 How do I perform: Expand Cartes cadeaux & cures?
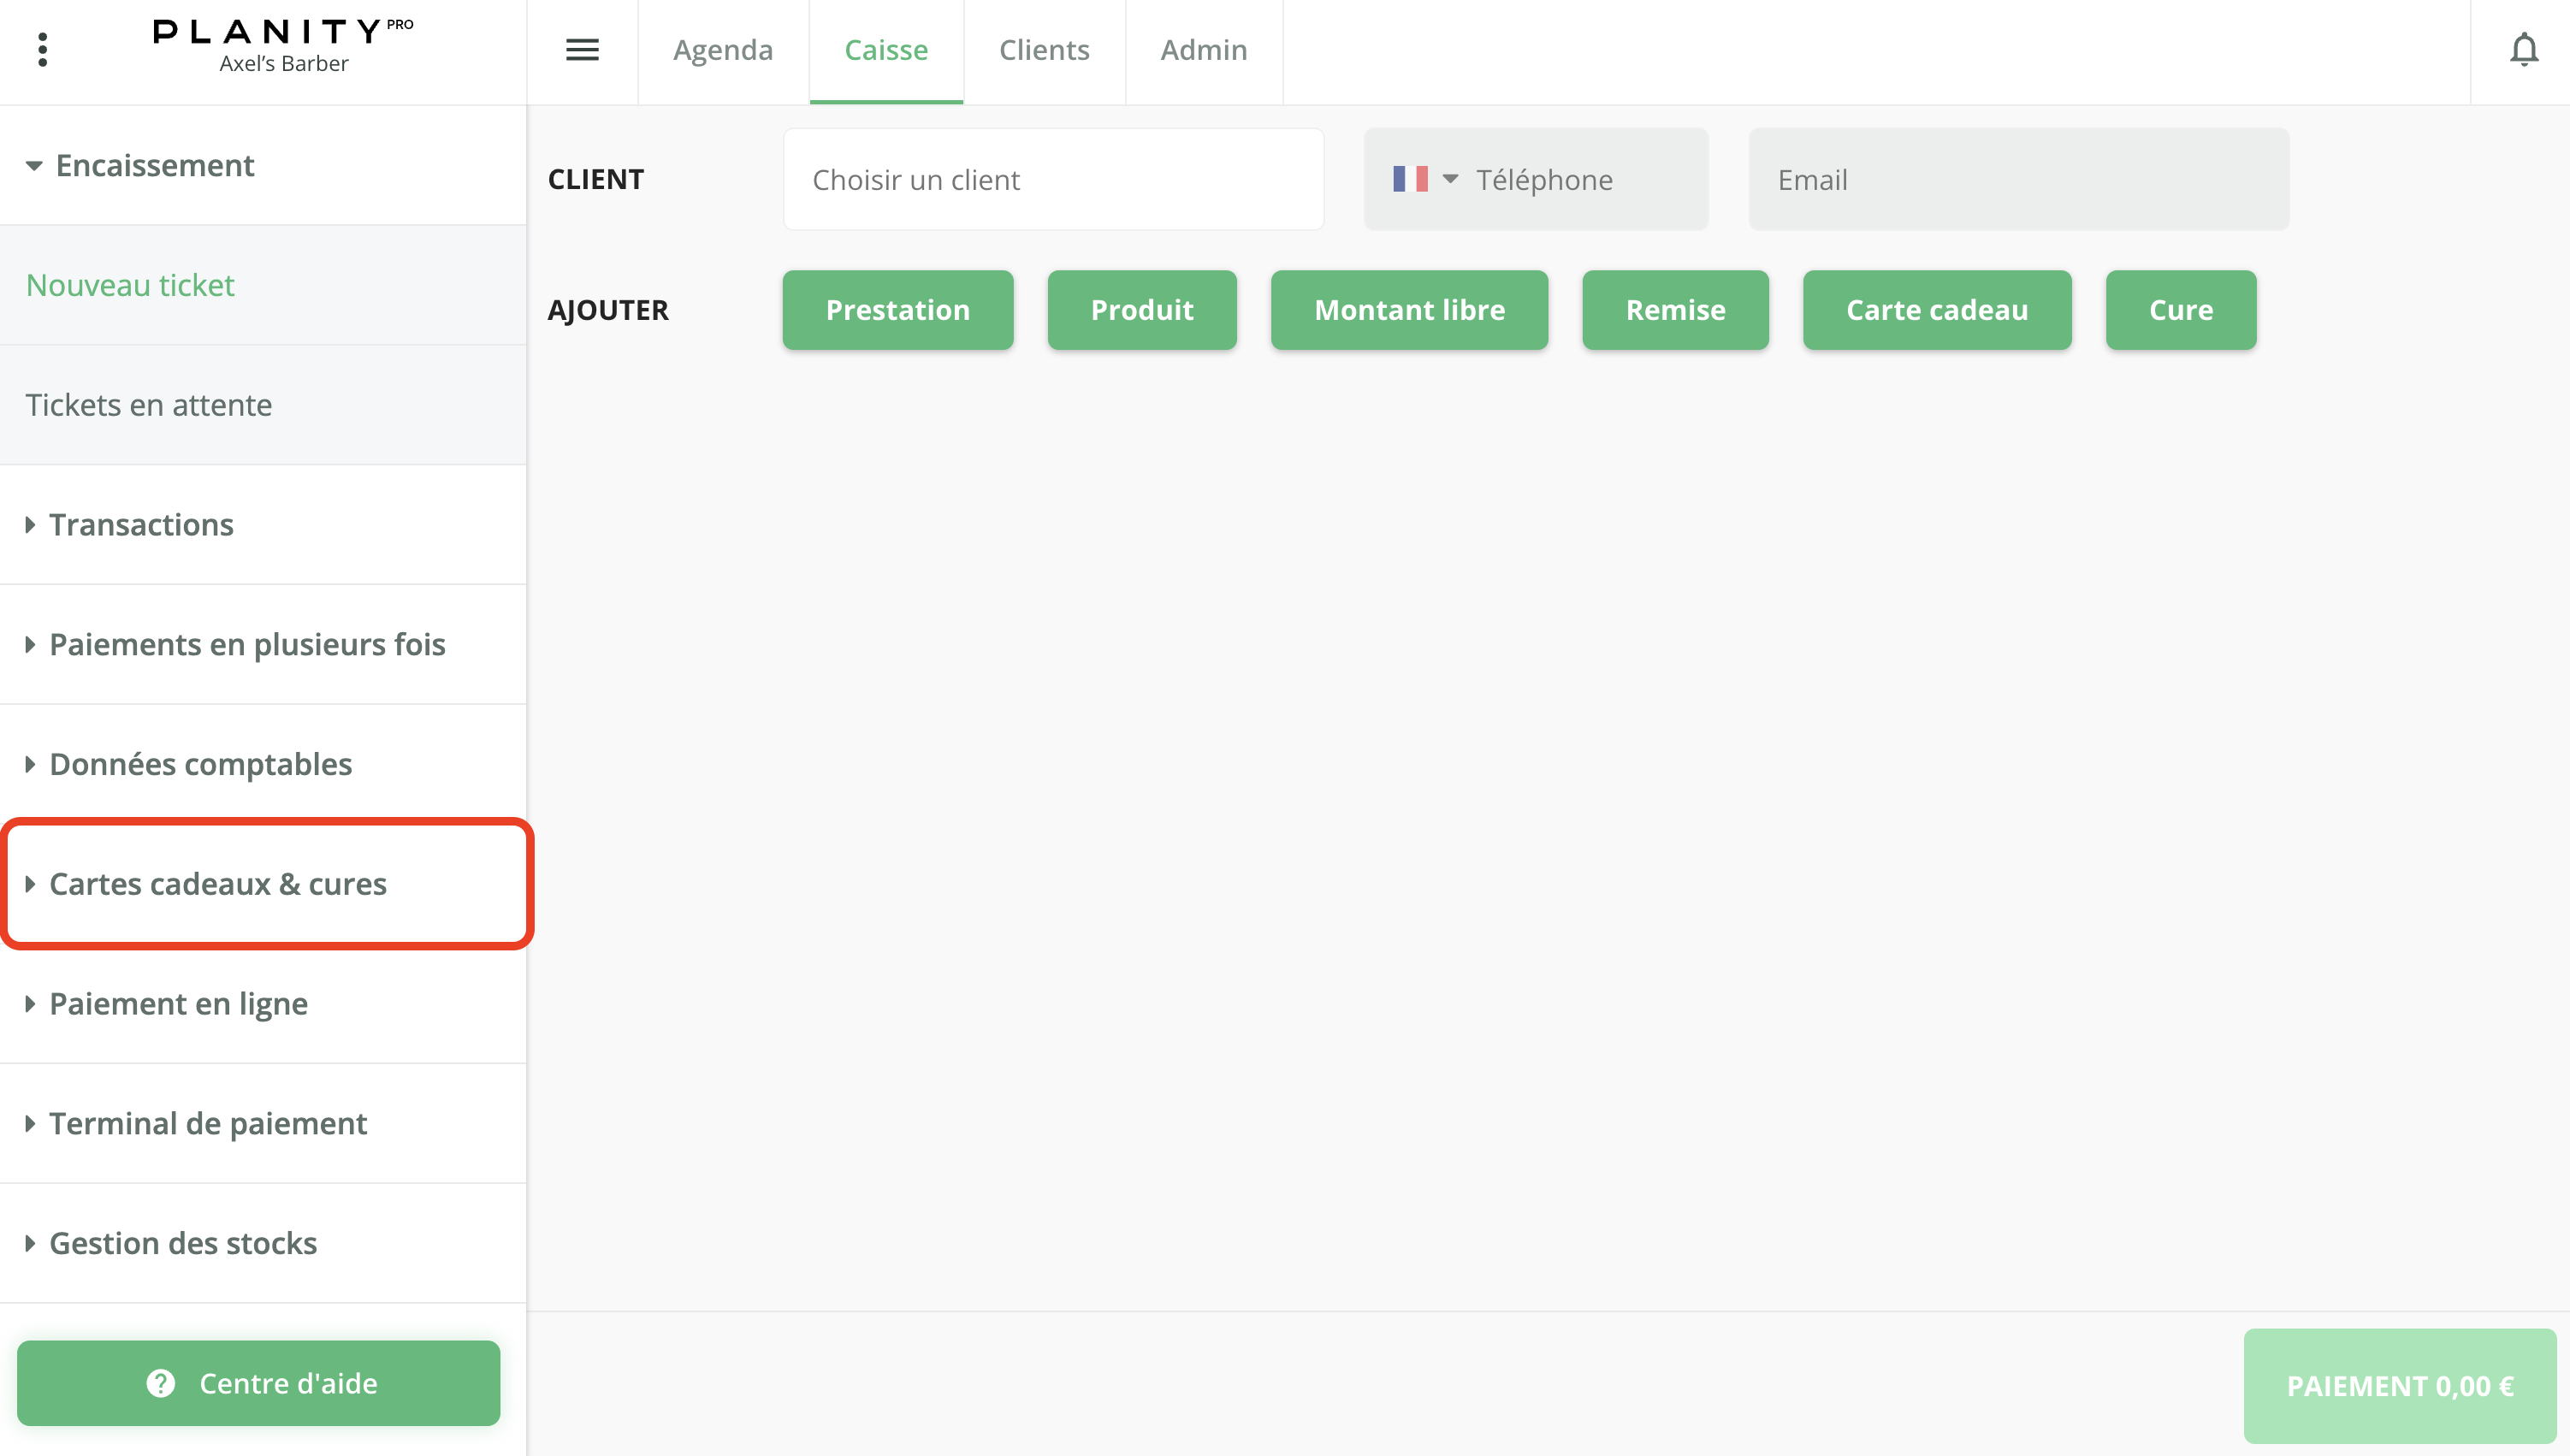click(x=217, y=884)
